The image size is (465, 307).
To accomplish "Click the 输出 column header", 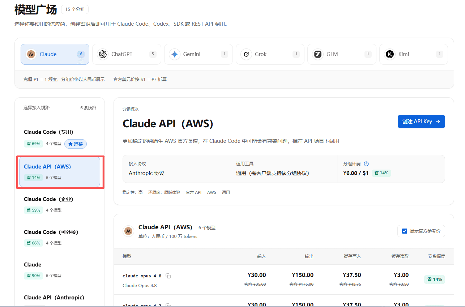I will point(309,256).
